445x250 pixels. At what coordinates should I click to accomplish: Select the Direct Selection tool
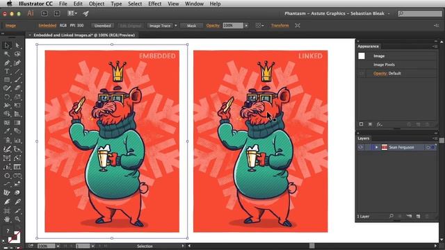[17, 45]
